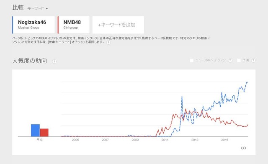The width and height of the screenshot is (268, 164).
Task: Click +キーワードを追加 field to add term
Action: pyautogui.click(x=118, y=25)
